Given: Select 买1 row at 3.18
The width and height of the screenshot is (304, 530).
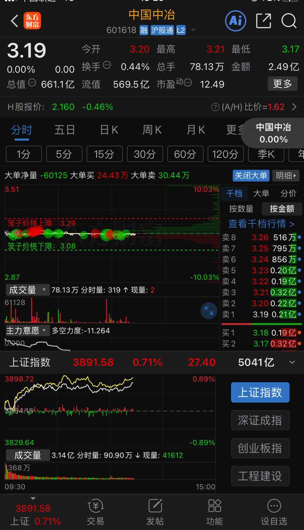Looking at the screenshot, I should pos(261,333).
